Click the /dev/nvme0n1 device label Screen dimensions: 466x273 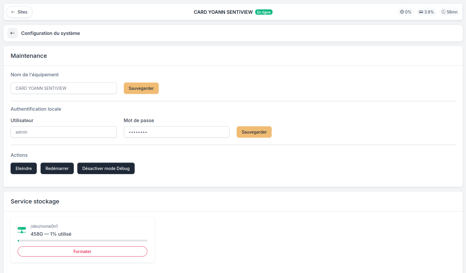[x=44, y=226]
